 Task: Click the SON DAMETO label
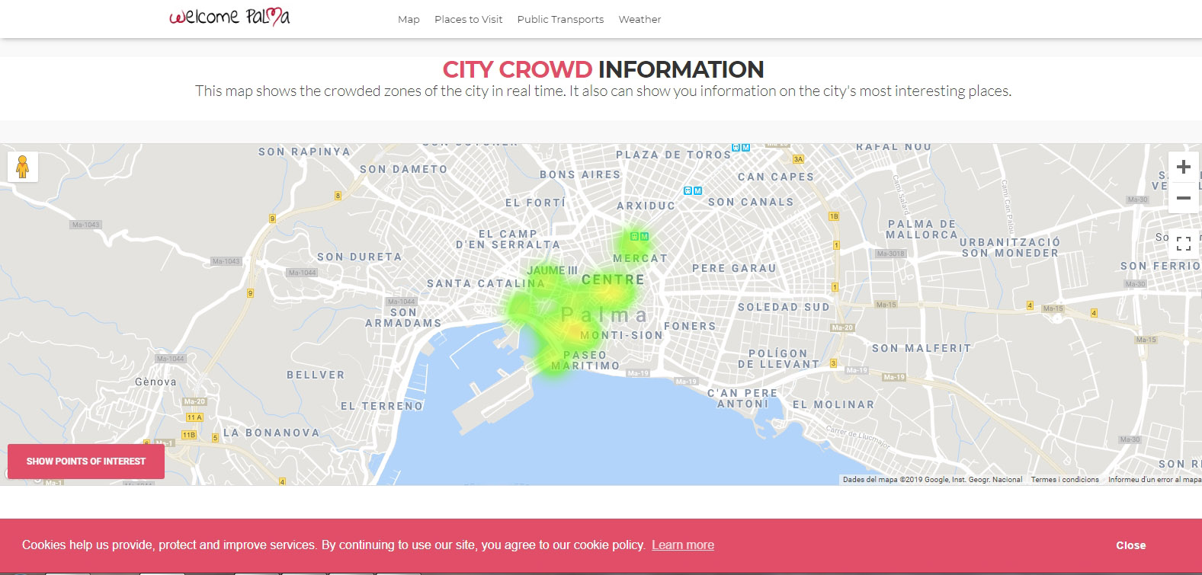(403, 169)
